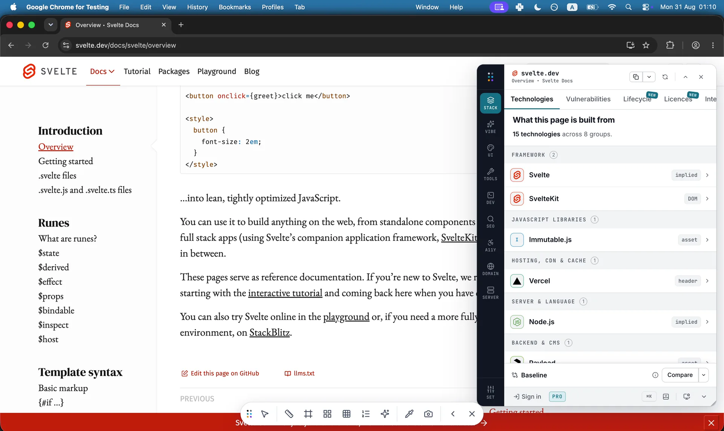Switch to the Lifecycle tab
Viewport: 724px width, 431px height.
pos(637,99)
